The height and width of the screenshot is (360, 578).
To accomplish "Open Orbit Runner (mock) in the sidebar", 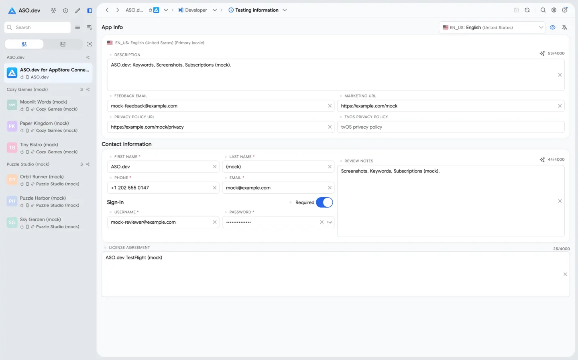I will point(48,180).
